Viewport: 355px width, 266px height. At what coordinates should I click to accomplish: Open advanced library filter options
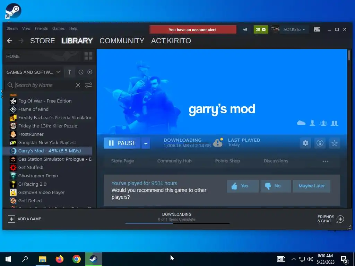[x=88, y=85]
